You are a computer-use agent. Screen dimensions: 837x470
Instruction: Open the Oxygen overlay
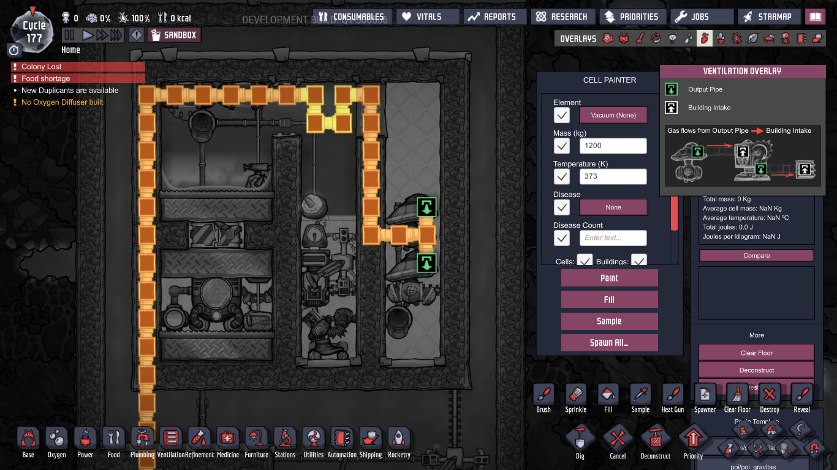(607, 39)
